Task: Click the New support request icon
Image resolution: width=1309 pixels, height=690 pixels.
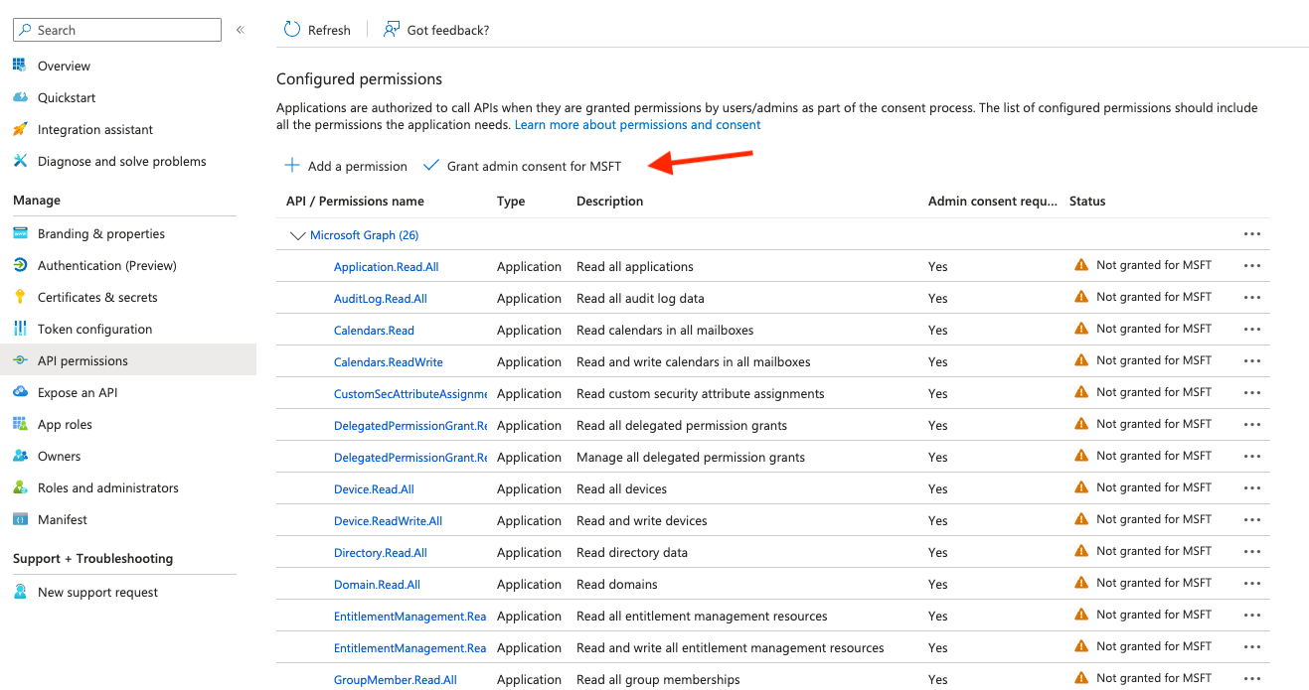Action: tap(20, 592)
